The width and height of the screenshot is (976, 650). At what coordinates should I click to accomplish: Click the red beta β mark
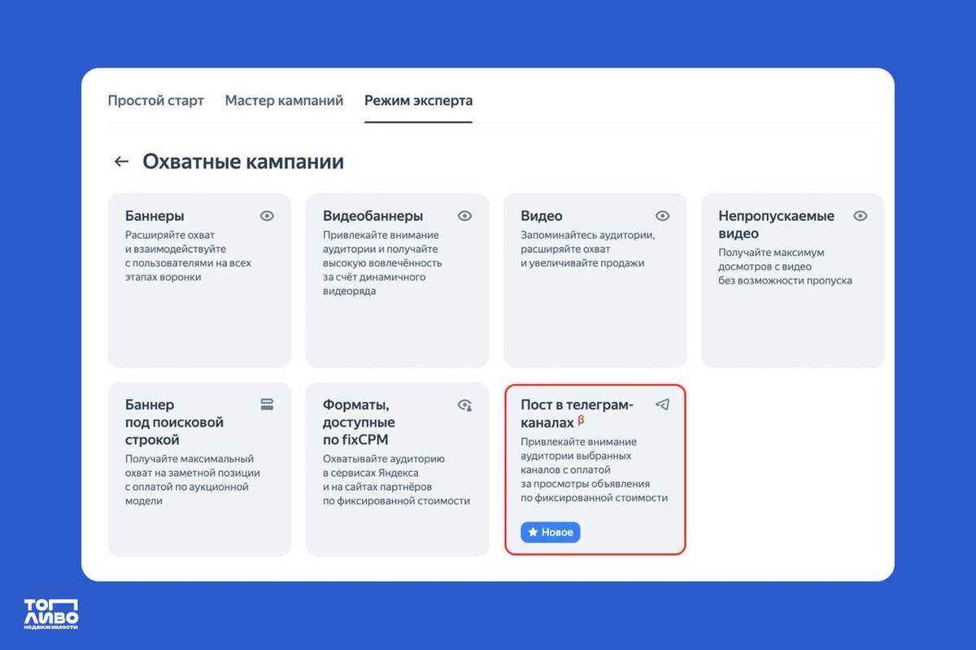point(581,421)
